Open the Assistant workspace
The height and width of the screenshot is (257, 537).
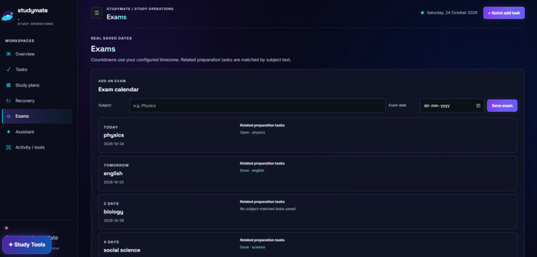[x=37, y=132]
